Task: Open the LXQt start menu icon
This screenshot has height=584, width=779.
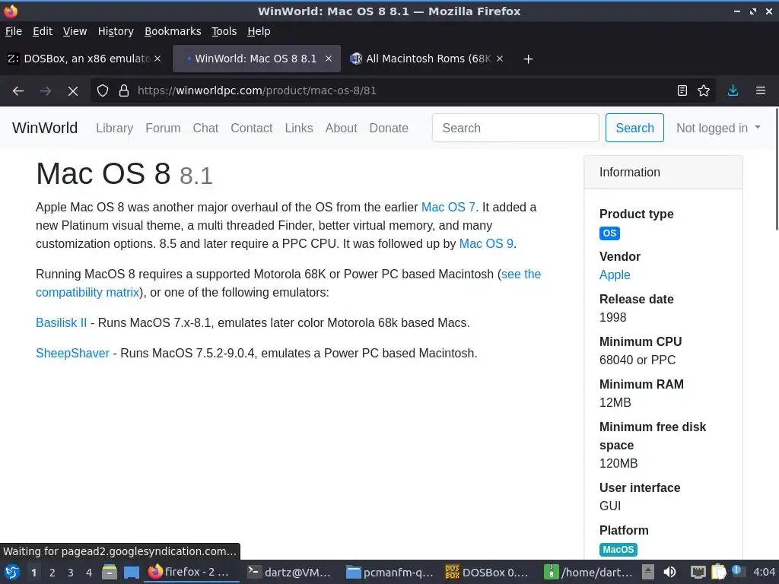Action: coord(11,572)
